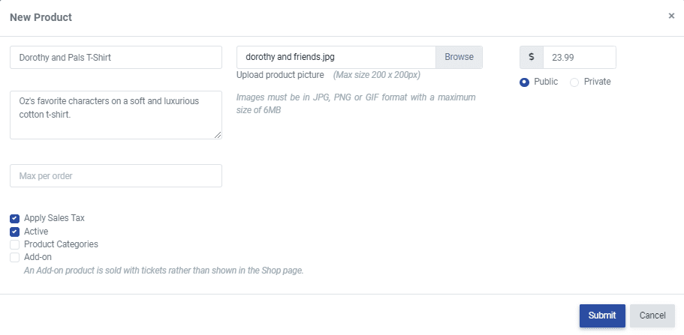The height and width of the screenshot is (335, 684).
Task: Click the Add-on product explanation text
Action: point(164,271)
